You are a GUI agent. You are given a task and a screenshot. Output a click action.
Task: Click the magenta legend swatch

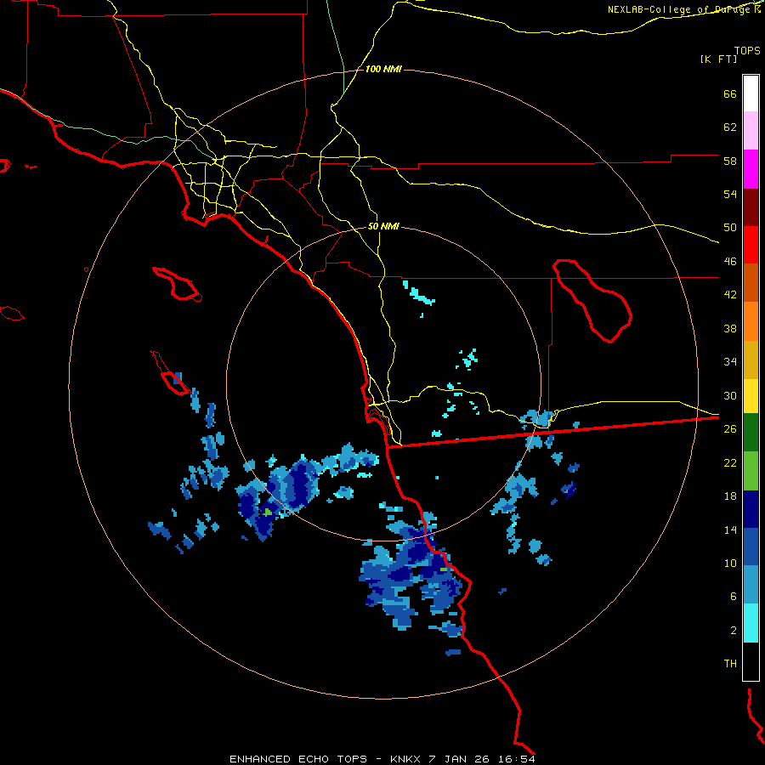[751, 169]
